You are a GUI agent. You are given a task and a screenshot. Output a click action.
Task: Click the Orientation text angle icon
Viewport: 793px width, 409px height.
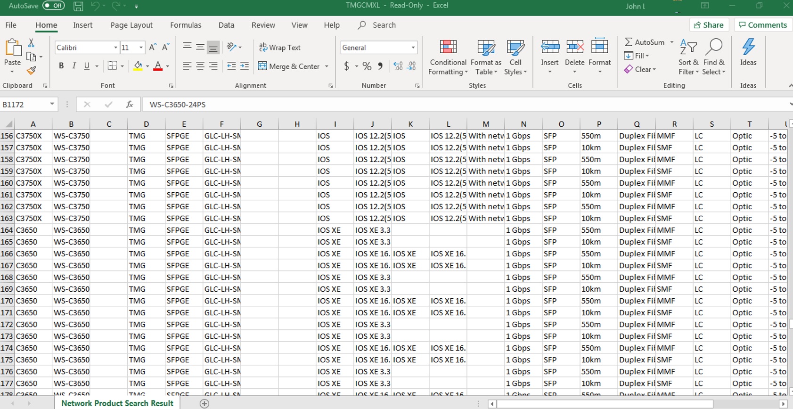(231, 47)
